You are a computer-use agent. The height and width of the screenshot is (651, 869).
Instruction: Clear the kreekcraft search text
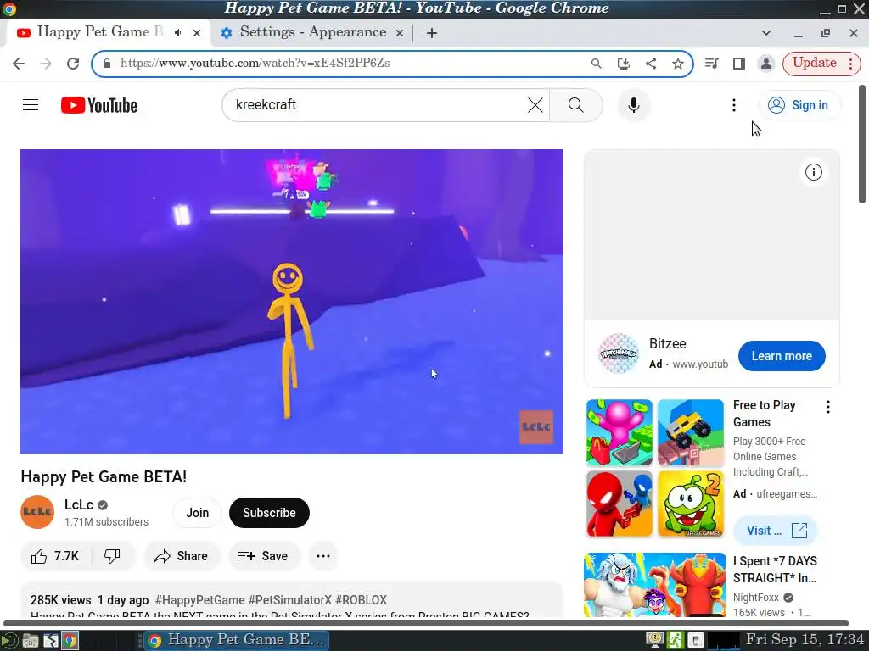535,105
